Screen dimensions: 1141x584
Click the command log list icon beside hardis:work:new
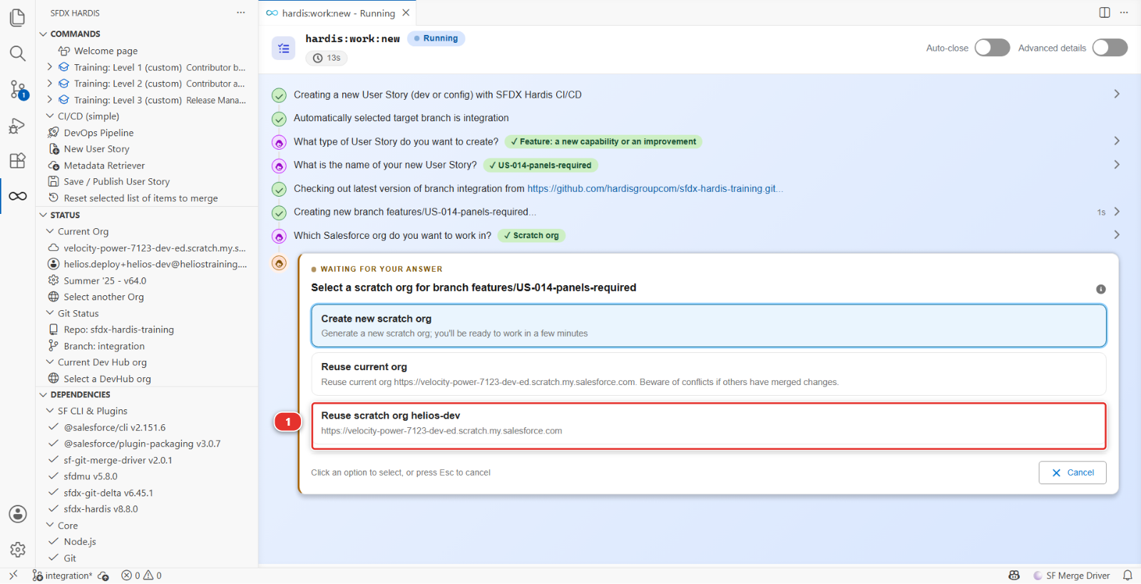click(284, 48)
